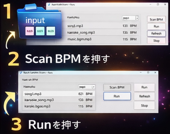Click the 135 BPM value in upper window

[130, 32]
